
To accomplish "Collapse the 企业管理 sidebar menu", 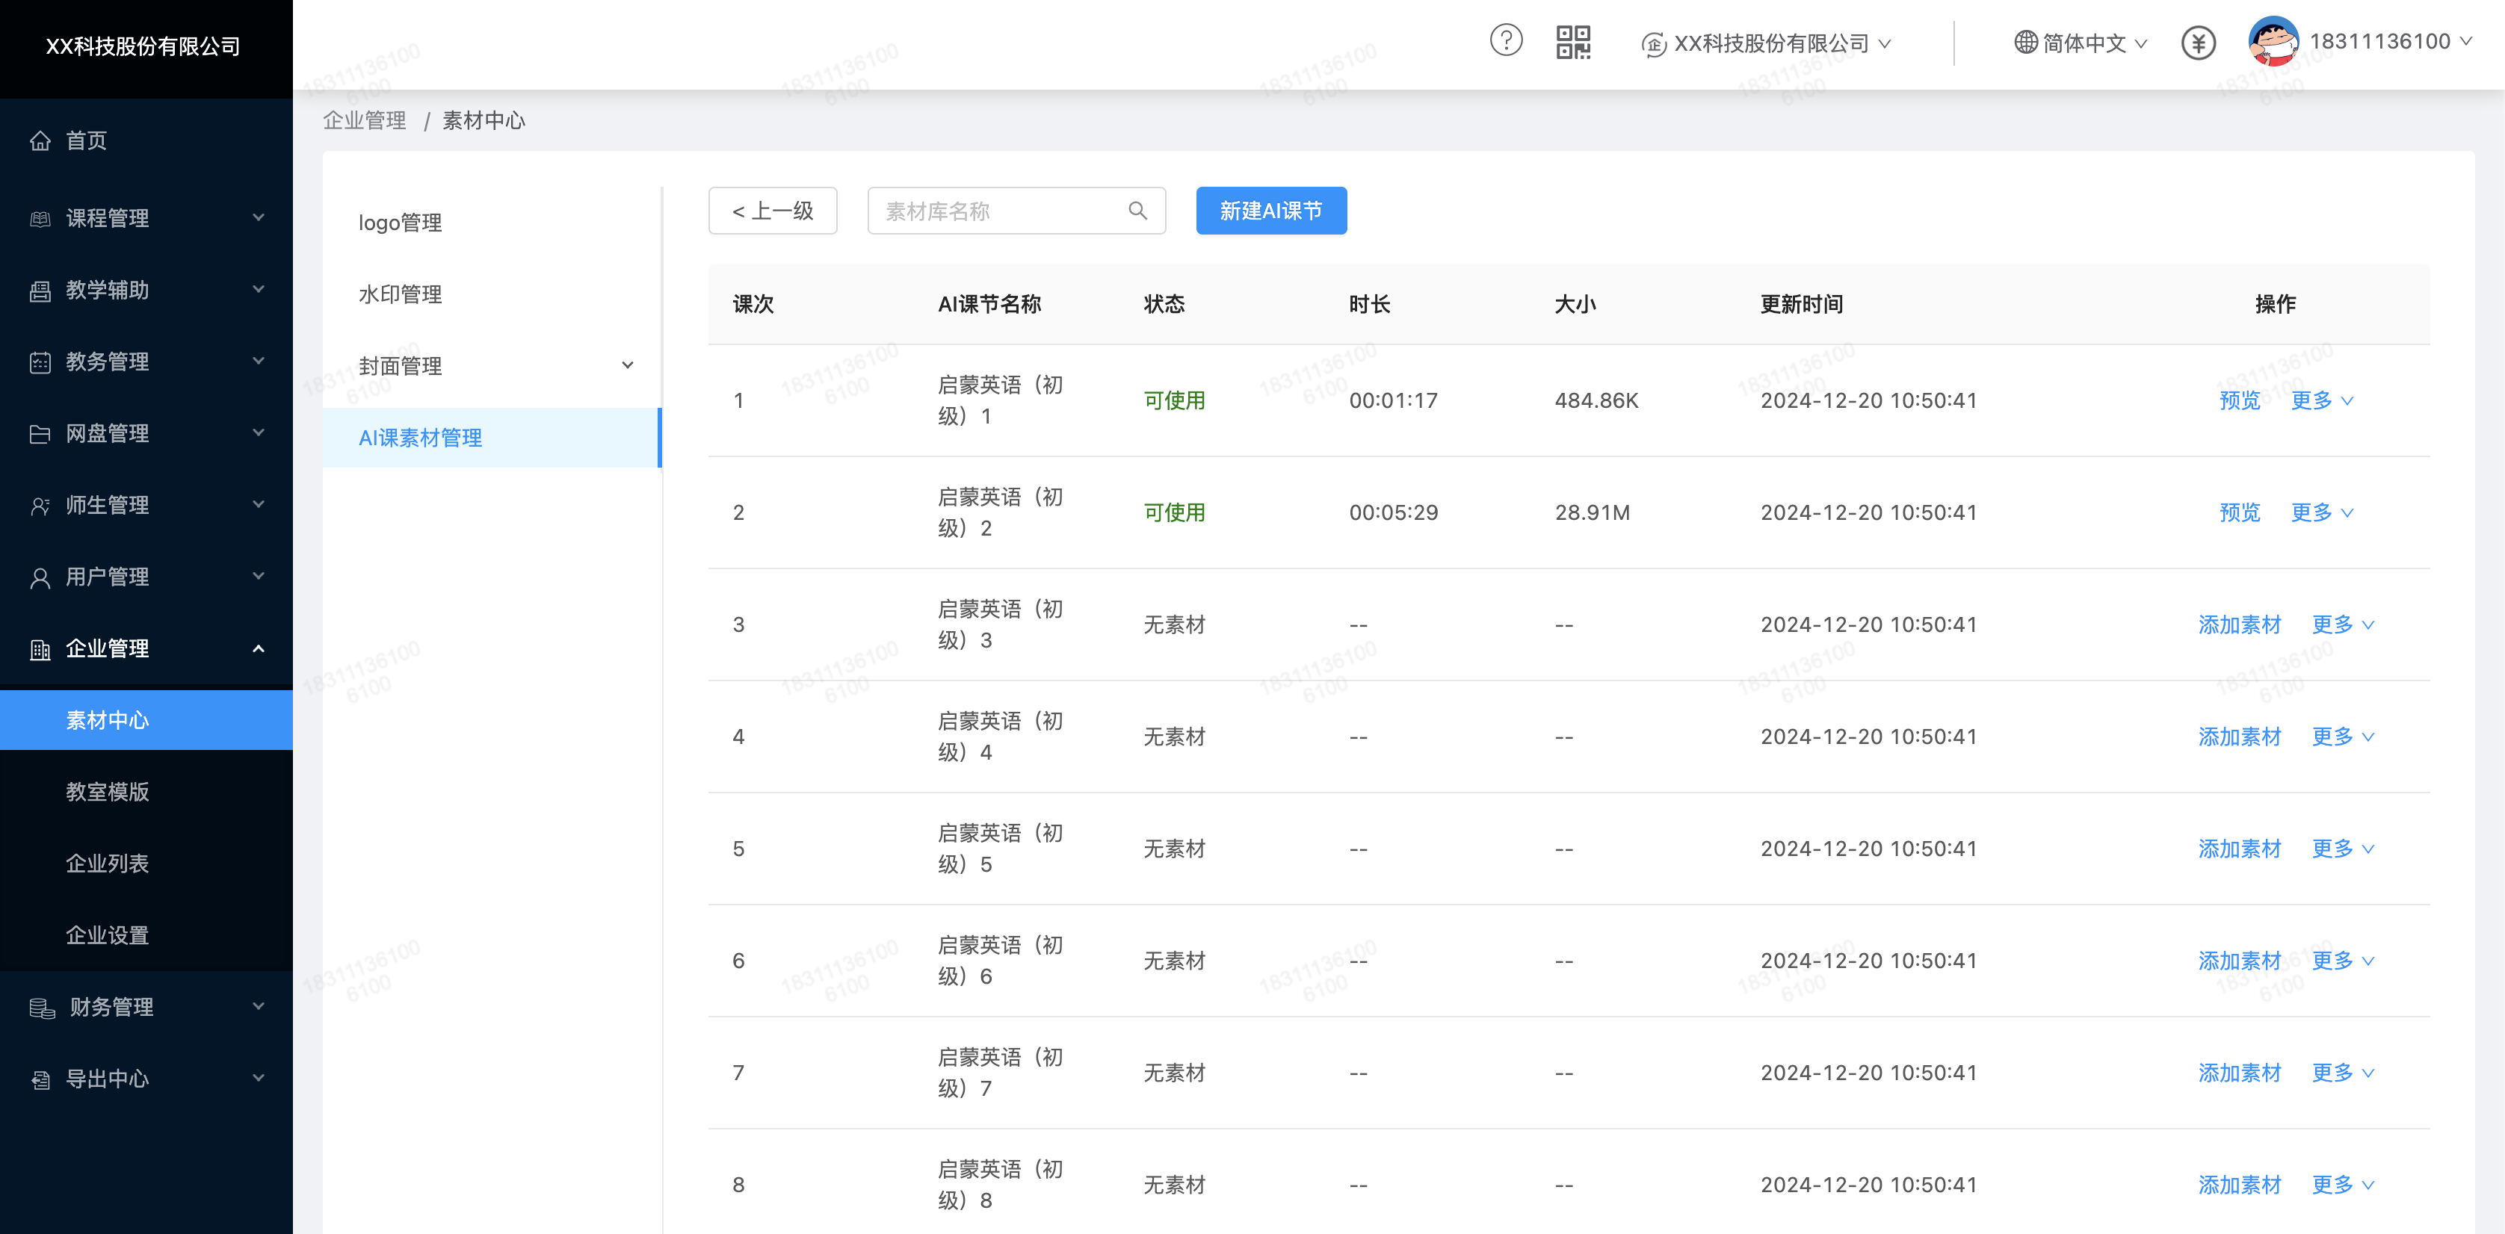I will (x=146, y=648).
